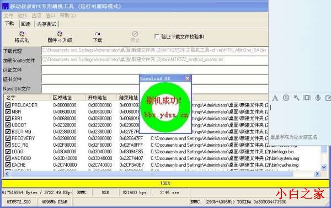Click the horizontal scrollbar right arrow
The image size is (331, 208).
coord(317,174)
